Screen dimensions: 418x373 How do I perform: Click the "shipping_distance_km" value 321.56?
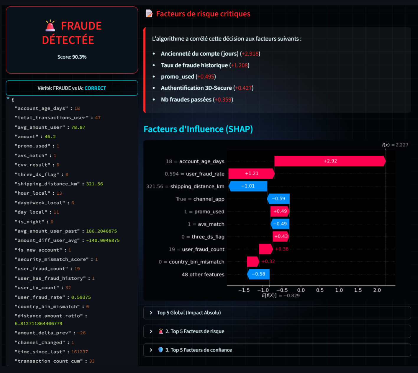point(94,184)
